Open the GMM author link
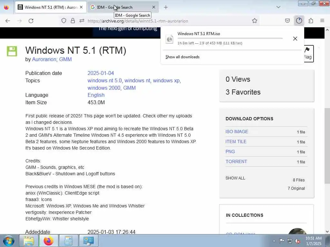 [65, 59]
